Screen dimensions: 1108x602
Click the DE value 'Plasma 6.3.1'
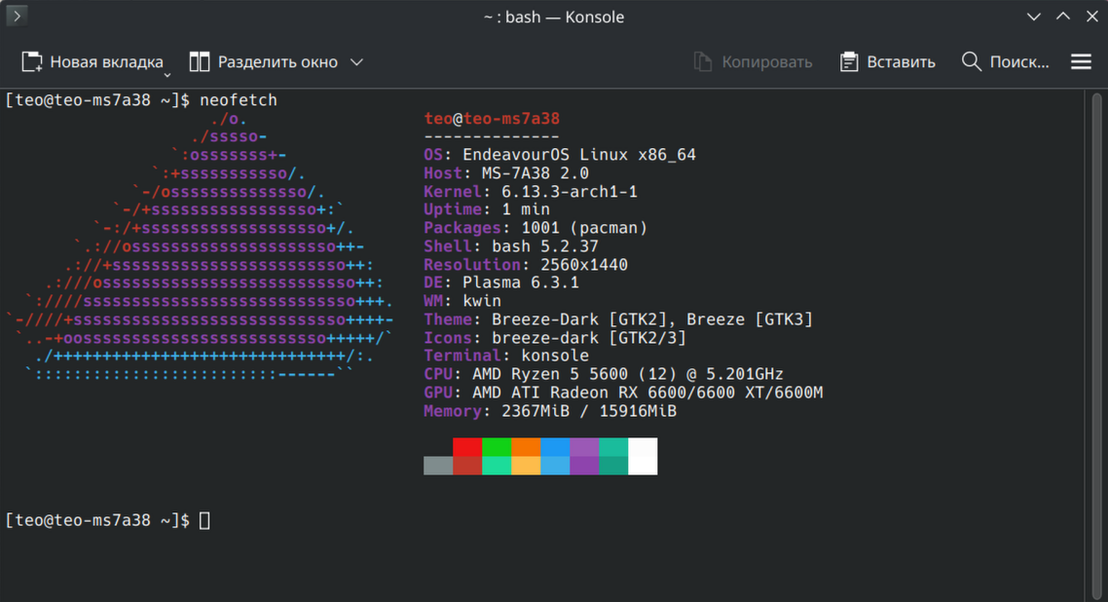521,282
